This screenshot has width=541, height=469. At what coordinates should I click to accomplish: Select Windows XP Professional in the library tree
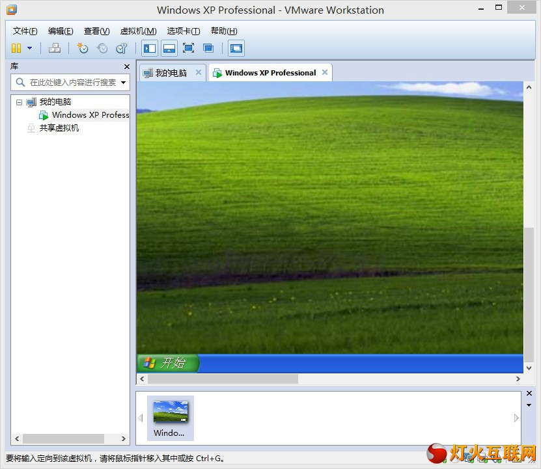(90, 115)
